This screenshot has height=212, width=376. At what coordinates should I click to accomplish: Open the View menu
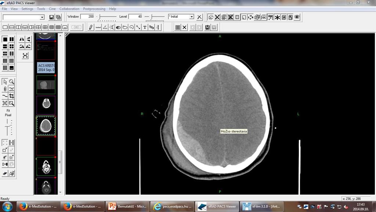pos(14,9)
